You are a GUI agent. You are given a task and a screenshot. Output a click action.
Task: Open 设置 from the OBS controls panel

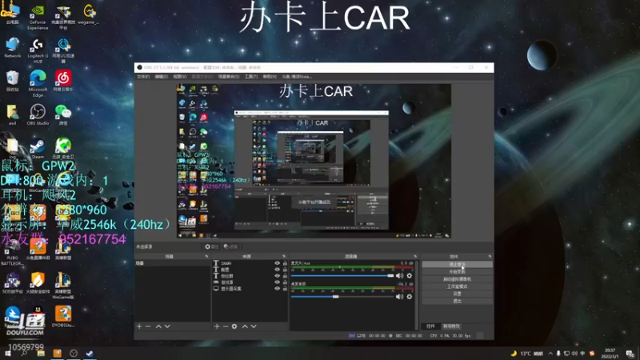pyautogui.click(x=457, y=294)
